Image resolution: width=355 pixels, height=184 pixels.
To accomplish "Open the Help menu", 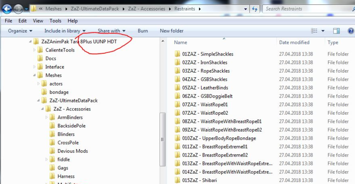I will point(72,21).
